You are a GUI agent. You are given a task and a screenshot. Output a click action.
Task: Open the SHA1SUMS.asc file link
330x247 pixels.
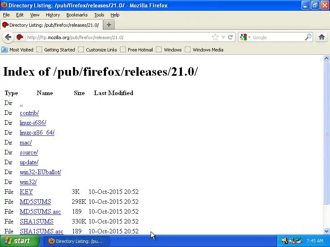(x=42, y=231)
